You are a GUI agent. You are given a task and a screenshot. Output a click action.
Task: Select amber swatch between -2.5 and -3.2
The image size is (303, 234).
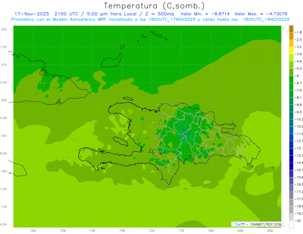pyautogui.click(x=291, y=43)
